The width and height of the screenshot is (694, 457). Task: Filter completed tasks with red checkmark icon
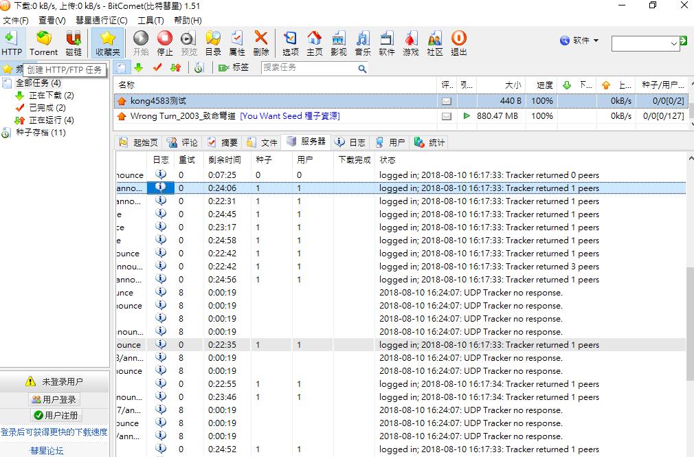pyautogui.click(x=157, y=67)
